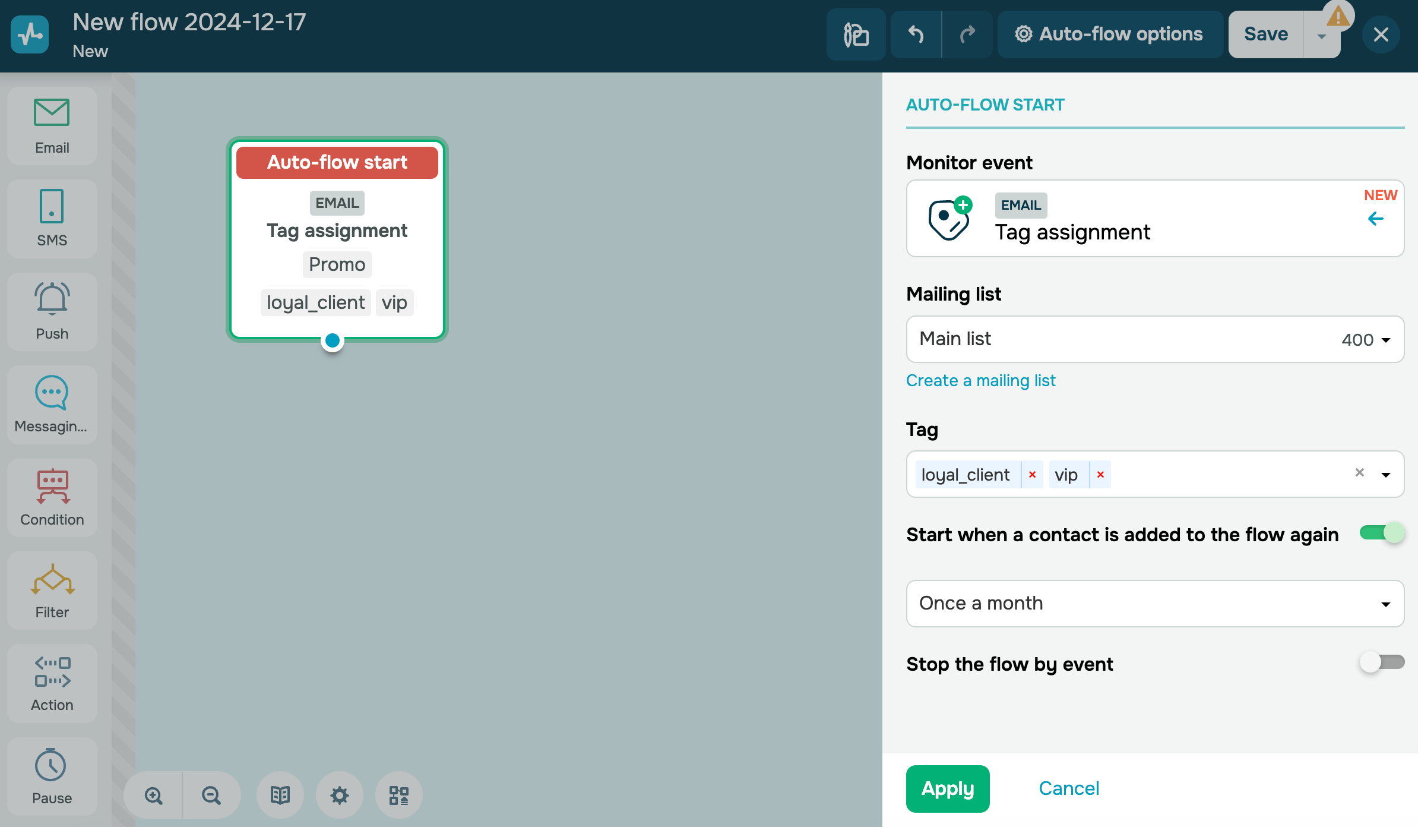This screenshot has width=1418, height=827.
Task: Open the Main list mailing list dropdown
Action: (x=1154, y=339)
